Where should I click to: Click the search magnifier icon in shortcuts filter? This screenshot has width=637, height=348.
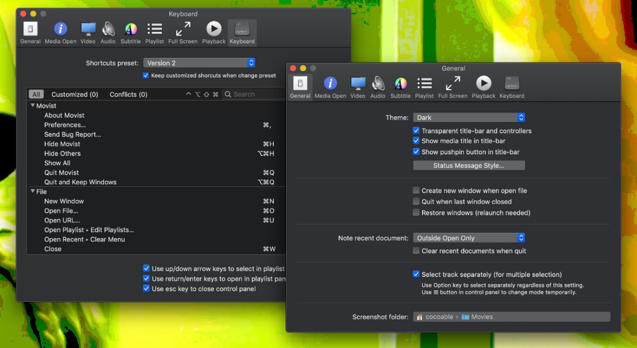click(x=228, y=94)
